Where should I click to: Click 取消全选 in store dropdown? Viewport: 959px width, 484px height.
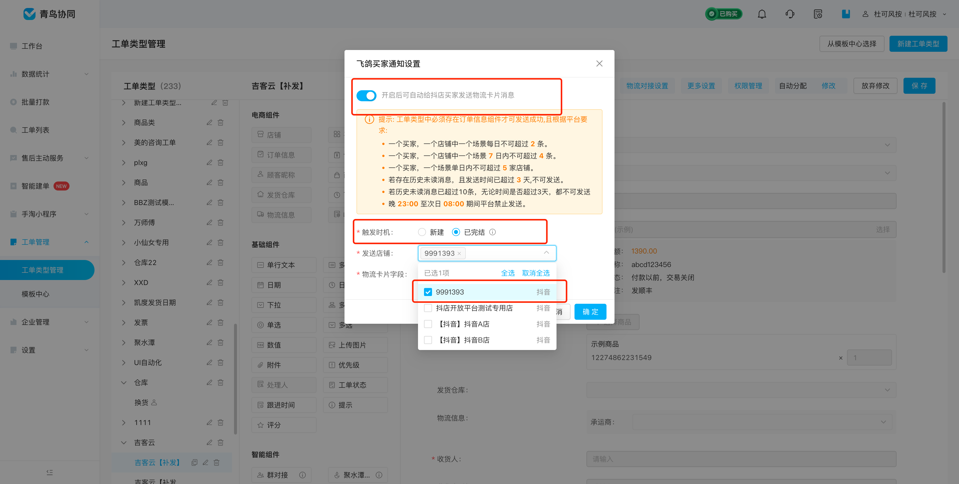[x=536, y=273]
